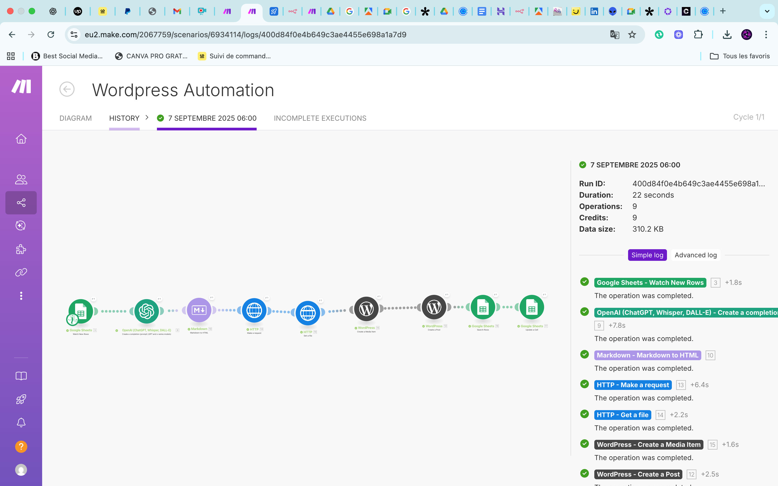Click the orange Help question mark icon
This screenshot has height=486, width=778.
pyautogui.click(x=21, y=447)
